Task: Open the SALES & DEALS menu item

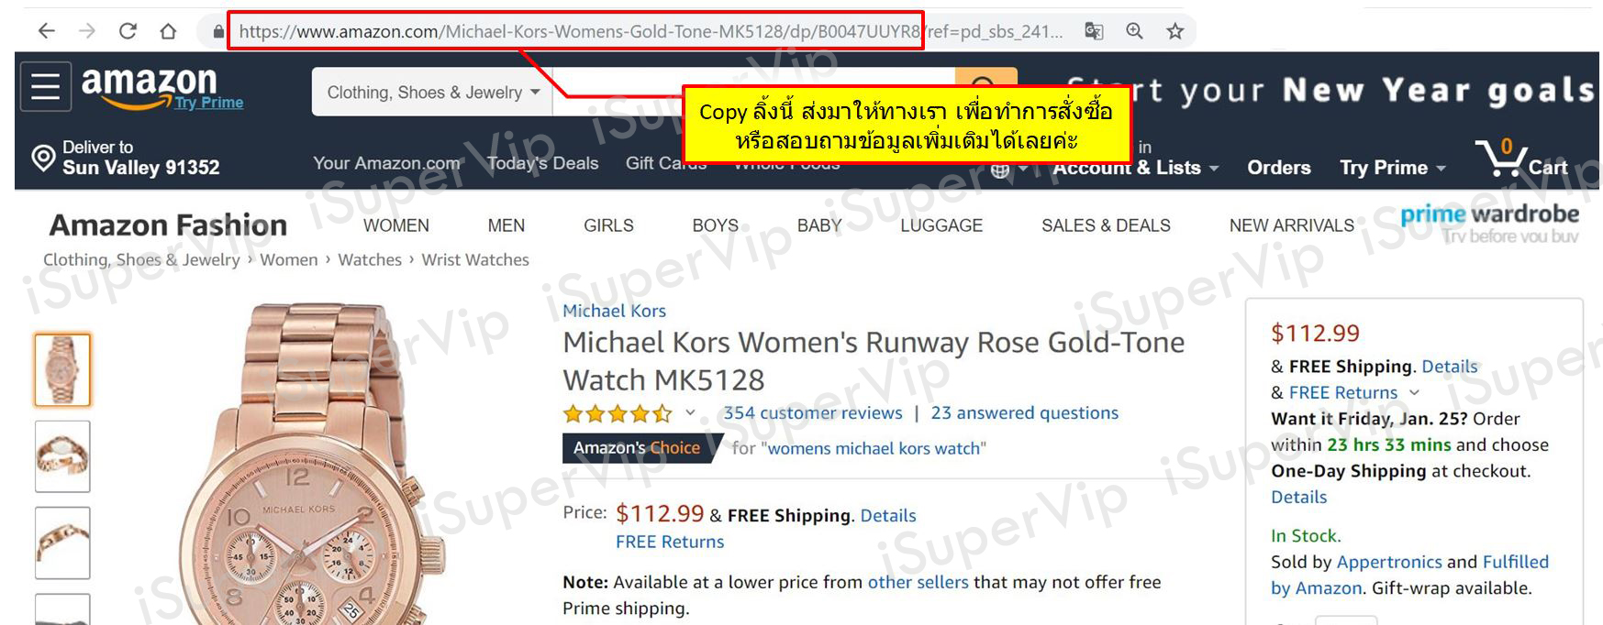Action: pyautogui.click(x=1106, y=225)
